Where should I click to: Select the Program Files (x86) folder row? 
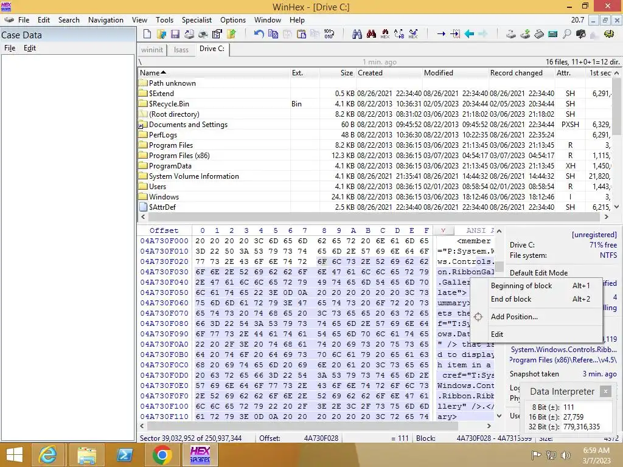375,156
